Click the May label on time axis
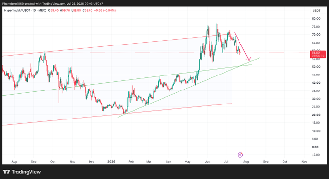Viewport: 329px width, 179px height. point(187,162)
